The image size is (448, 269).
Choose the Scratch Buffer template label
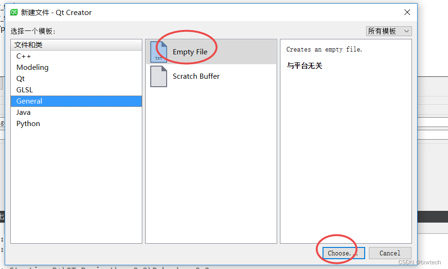(x=196, y=76)
